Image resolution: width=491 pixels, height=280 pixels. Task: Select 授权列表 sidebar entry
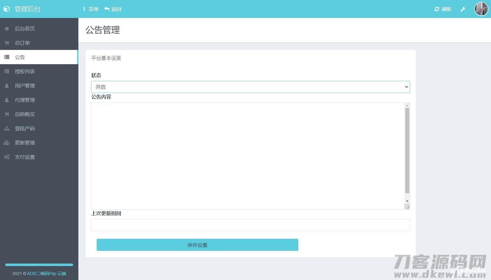tap(39, 71)
